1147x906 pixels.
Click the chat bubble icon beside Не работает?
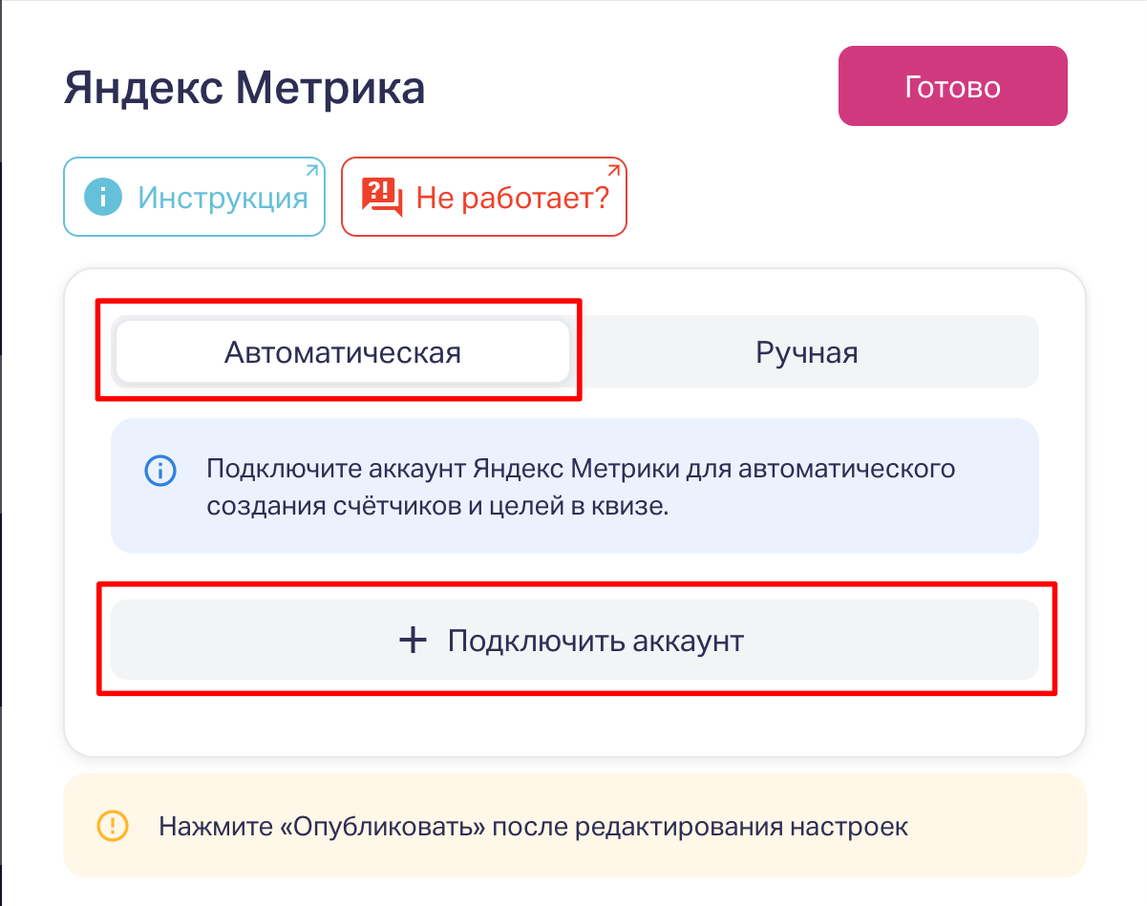point(381,197)
